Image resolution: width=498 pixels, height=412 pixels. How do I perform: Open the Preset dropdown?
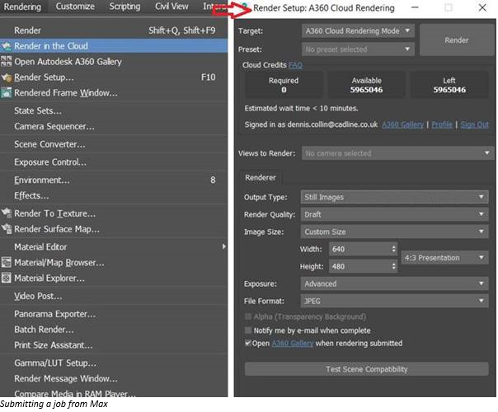tap(358, 49)
